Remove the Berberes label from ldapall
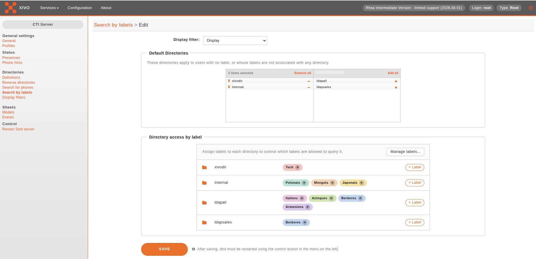The height and width of the screenshot is (259, 536). pos(360,198)
